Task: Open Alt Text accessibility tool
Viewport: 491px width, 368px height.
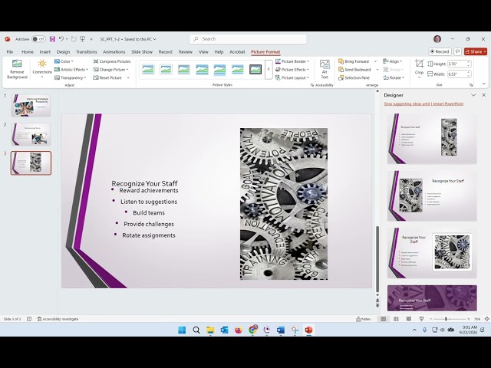Action: [325, 69]
